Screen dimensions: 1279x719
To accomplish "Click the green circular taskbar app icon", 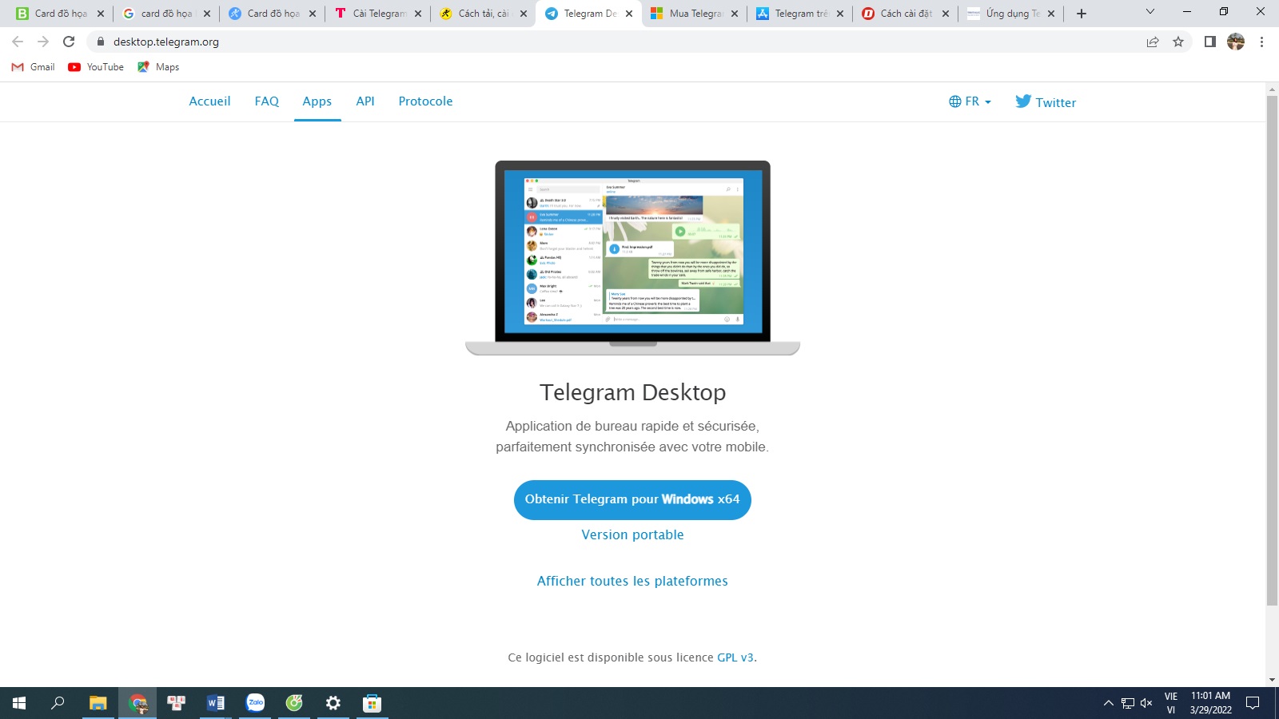I will [294, 703].
